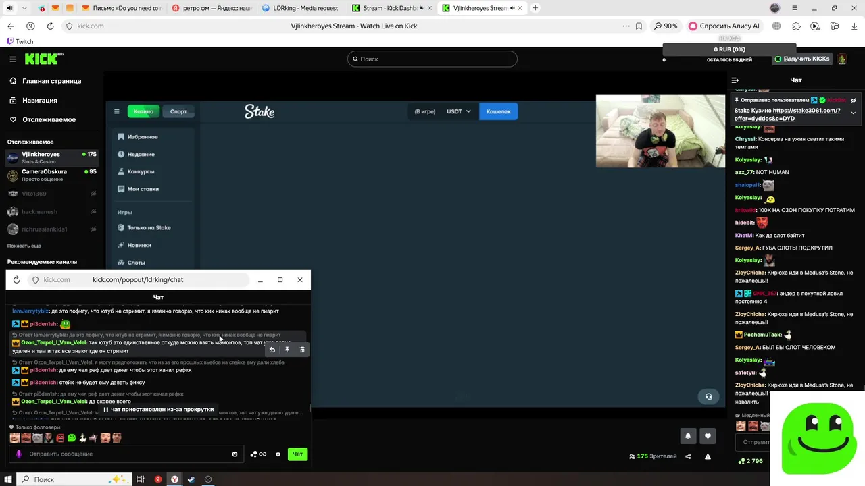
Task: Open Windows Start menu
Action: click(x=9, y=479)
